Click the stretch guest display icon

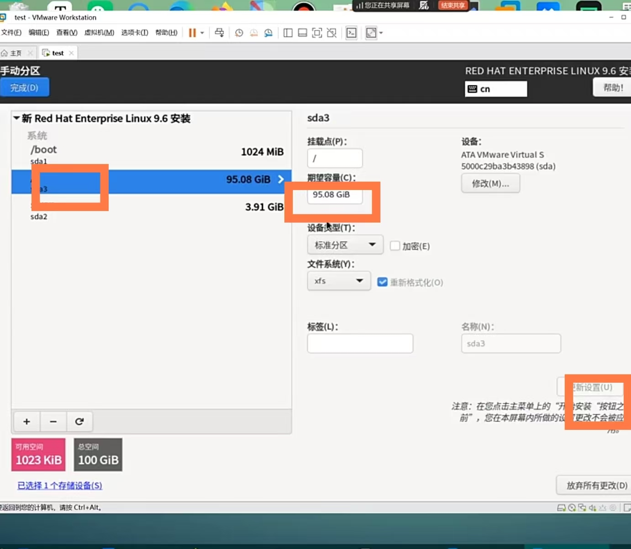click(x=371, y=33)
